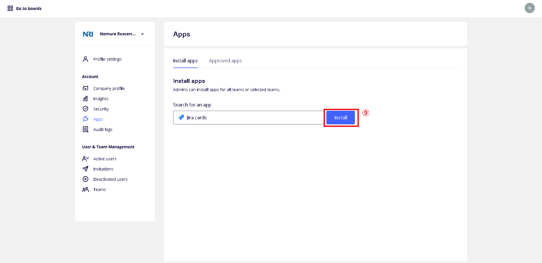The height and width of the screenshot is (263, 542).
Task: Click the Insights bar chart icon
Action: click(85, 98)
